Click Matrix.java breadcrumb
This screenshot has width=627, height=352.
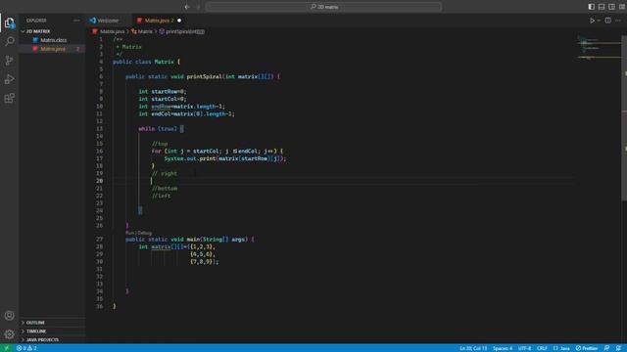[109, 31]
